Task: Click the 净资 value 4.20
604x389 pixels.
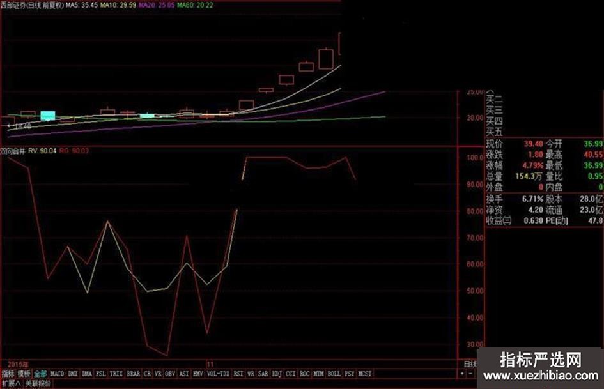Action: pos(536,210)
